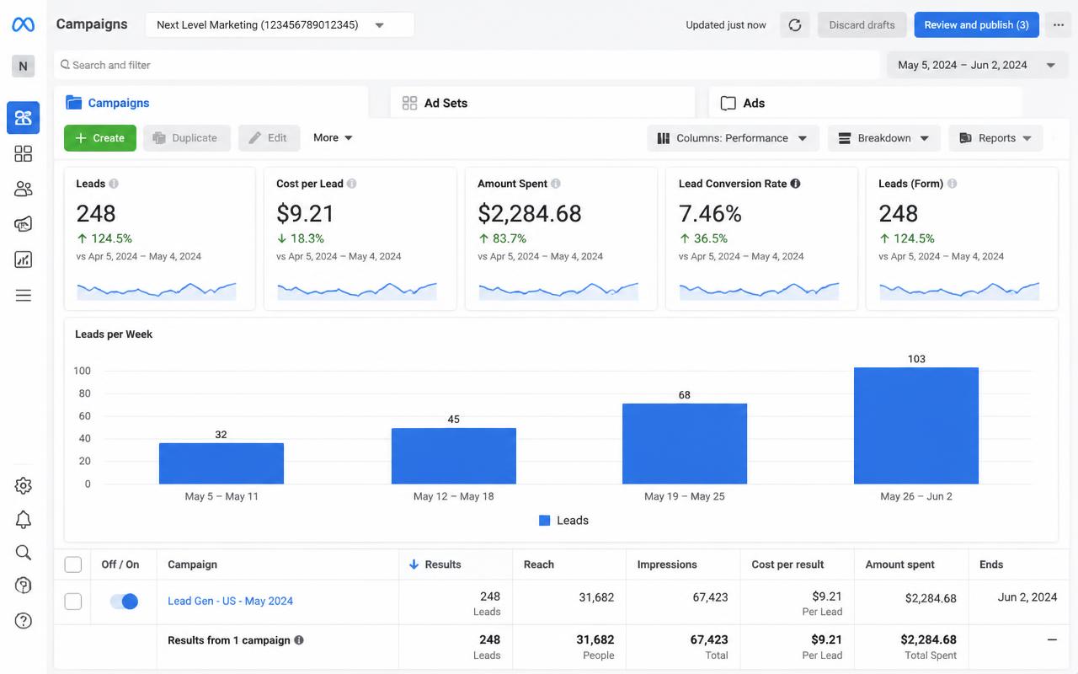This screenshot has width=1078, height=674.
Task: Click the Search and filter field
Action: tap(467, 65)
